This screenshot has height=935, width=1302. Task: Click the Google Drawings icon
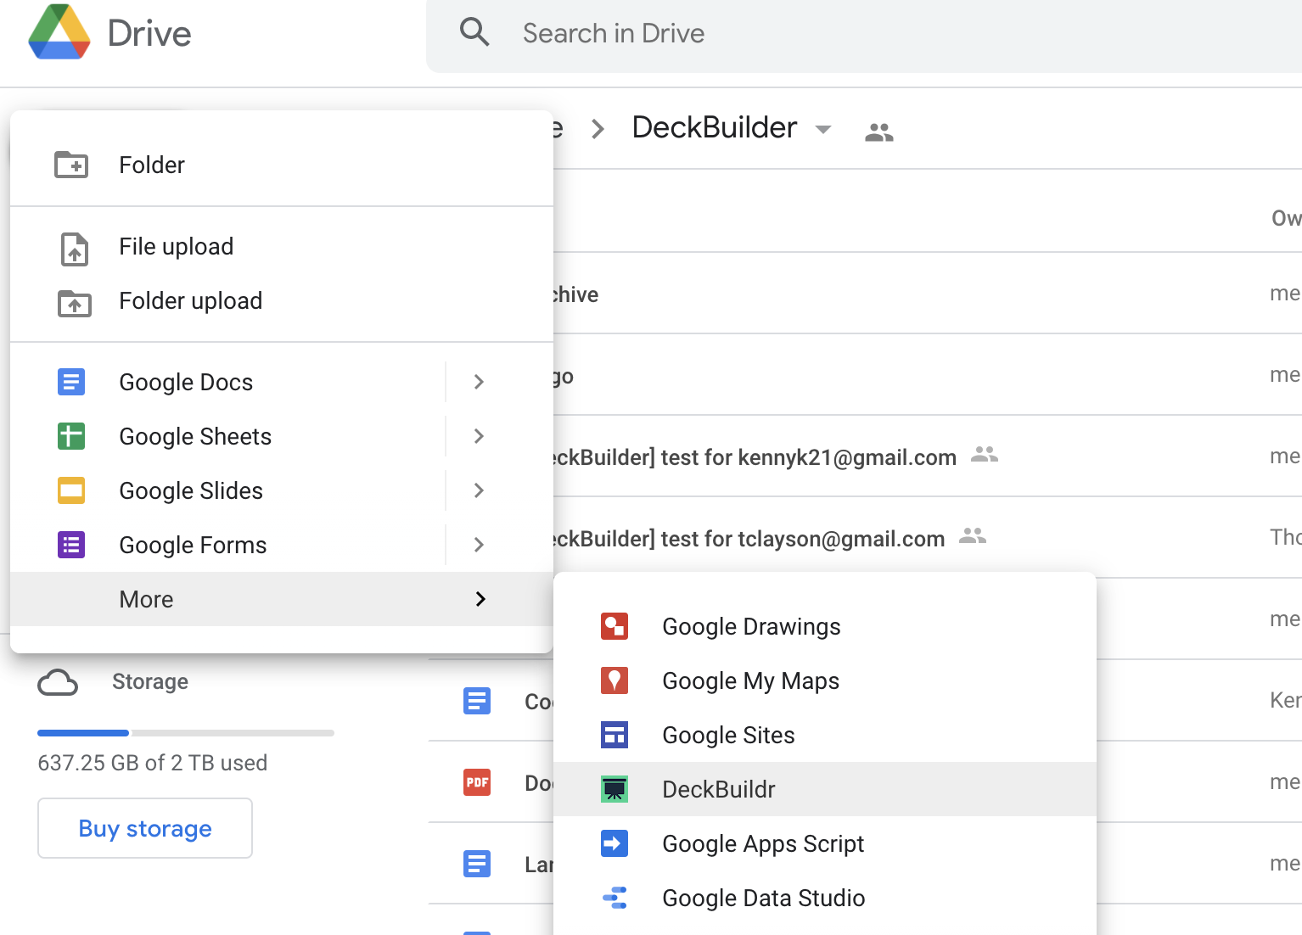pos(615,626)
